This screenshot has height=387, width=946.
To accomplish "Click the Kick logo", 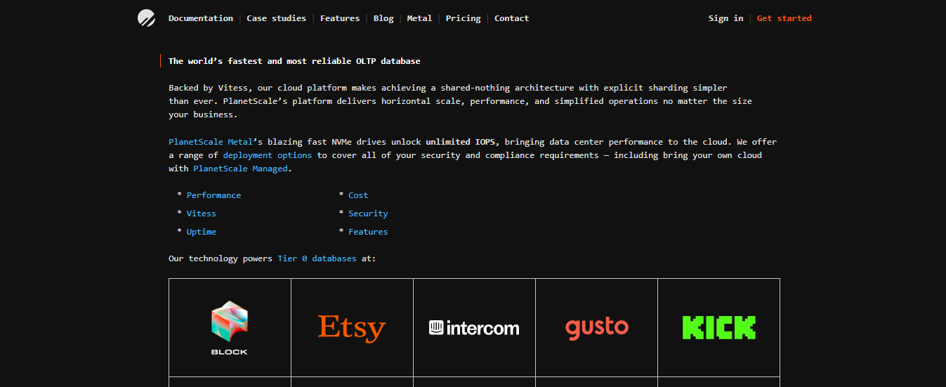I will click(x=718, y=328).
